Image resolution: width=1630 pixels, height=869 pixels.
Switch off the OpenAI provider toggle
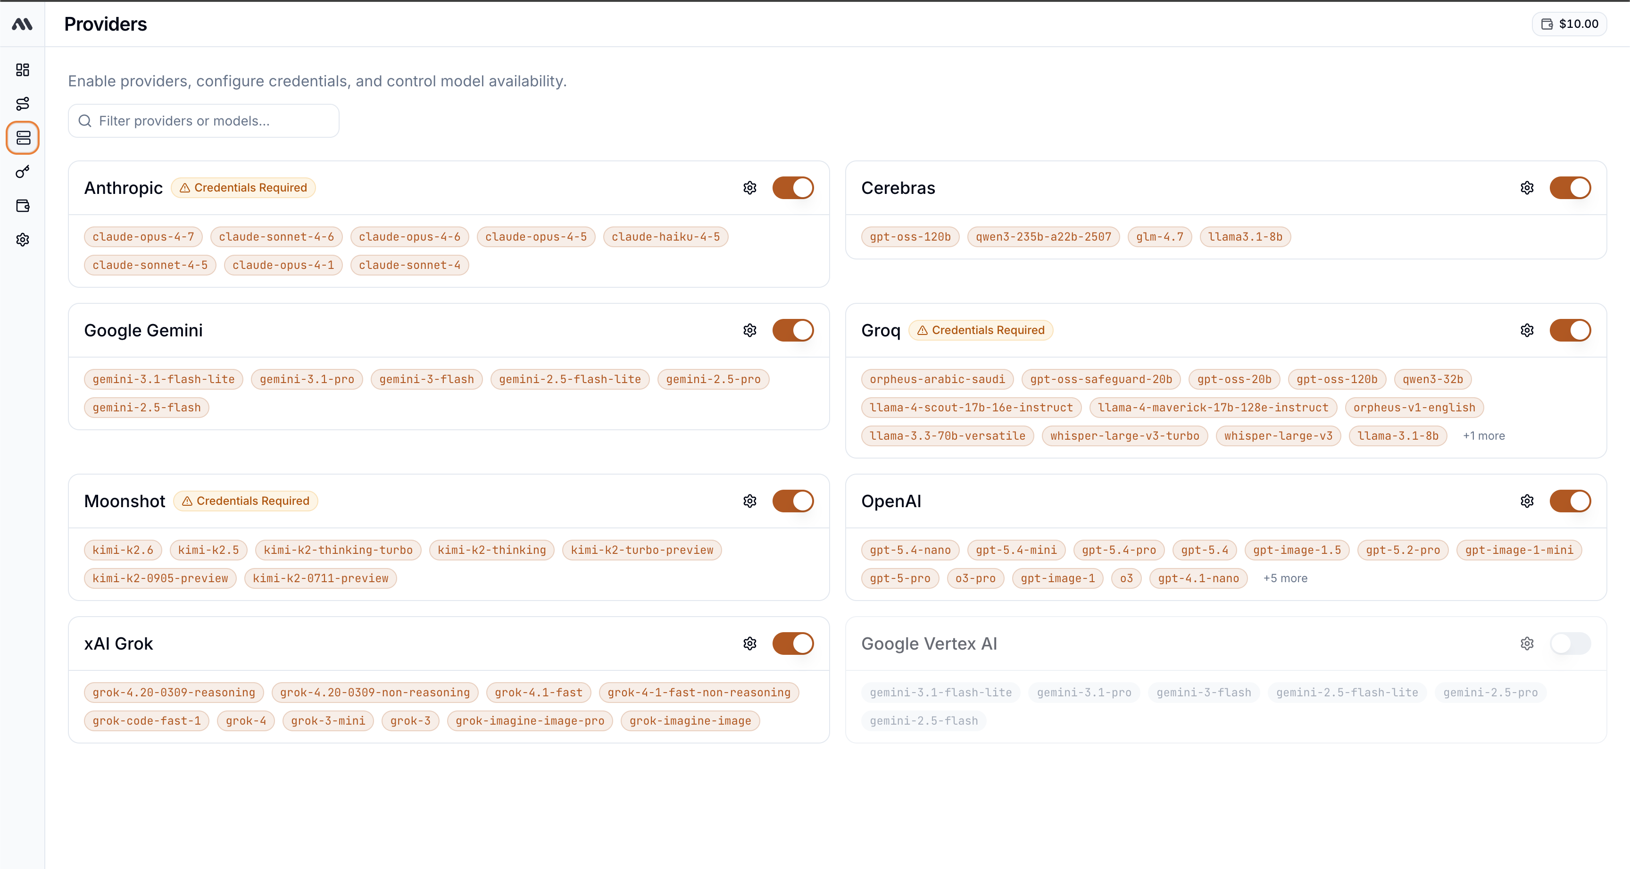point(1570,501)
